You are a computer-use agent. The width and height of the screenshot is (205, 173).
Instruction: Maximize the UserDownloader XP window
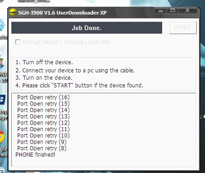173,10
